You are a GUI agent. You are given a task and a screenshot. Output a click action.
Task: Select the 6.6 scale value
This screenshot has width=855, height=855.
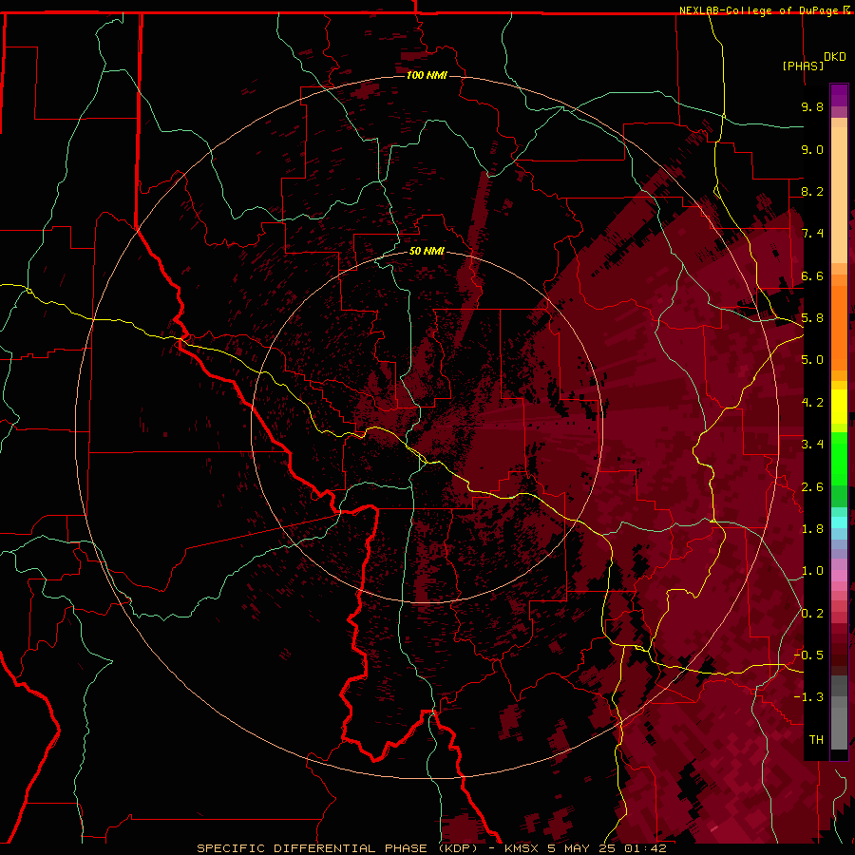(812, 275)
